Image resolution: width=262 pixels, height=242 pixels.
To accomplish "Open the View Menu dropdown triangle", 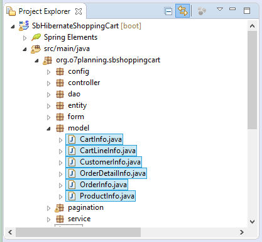I will [220, 9].
